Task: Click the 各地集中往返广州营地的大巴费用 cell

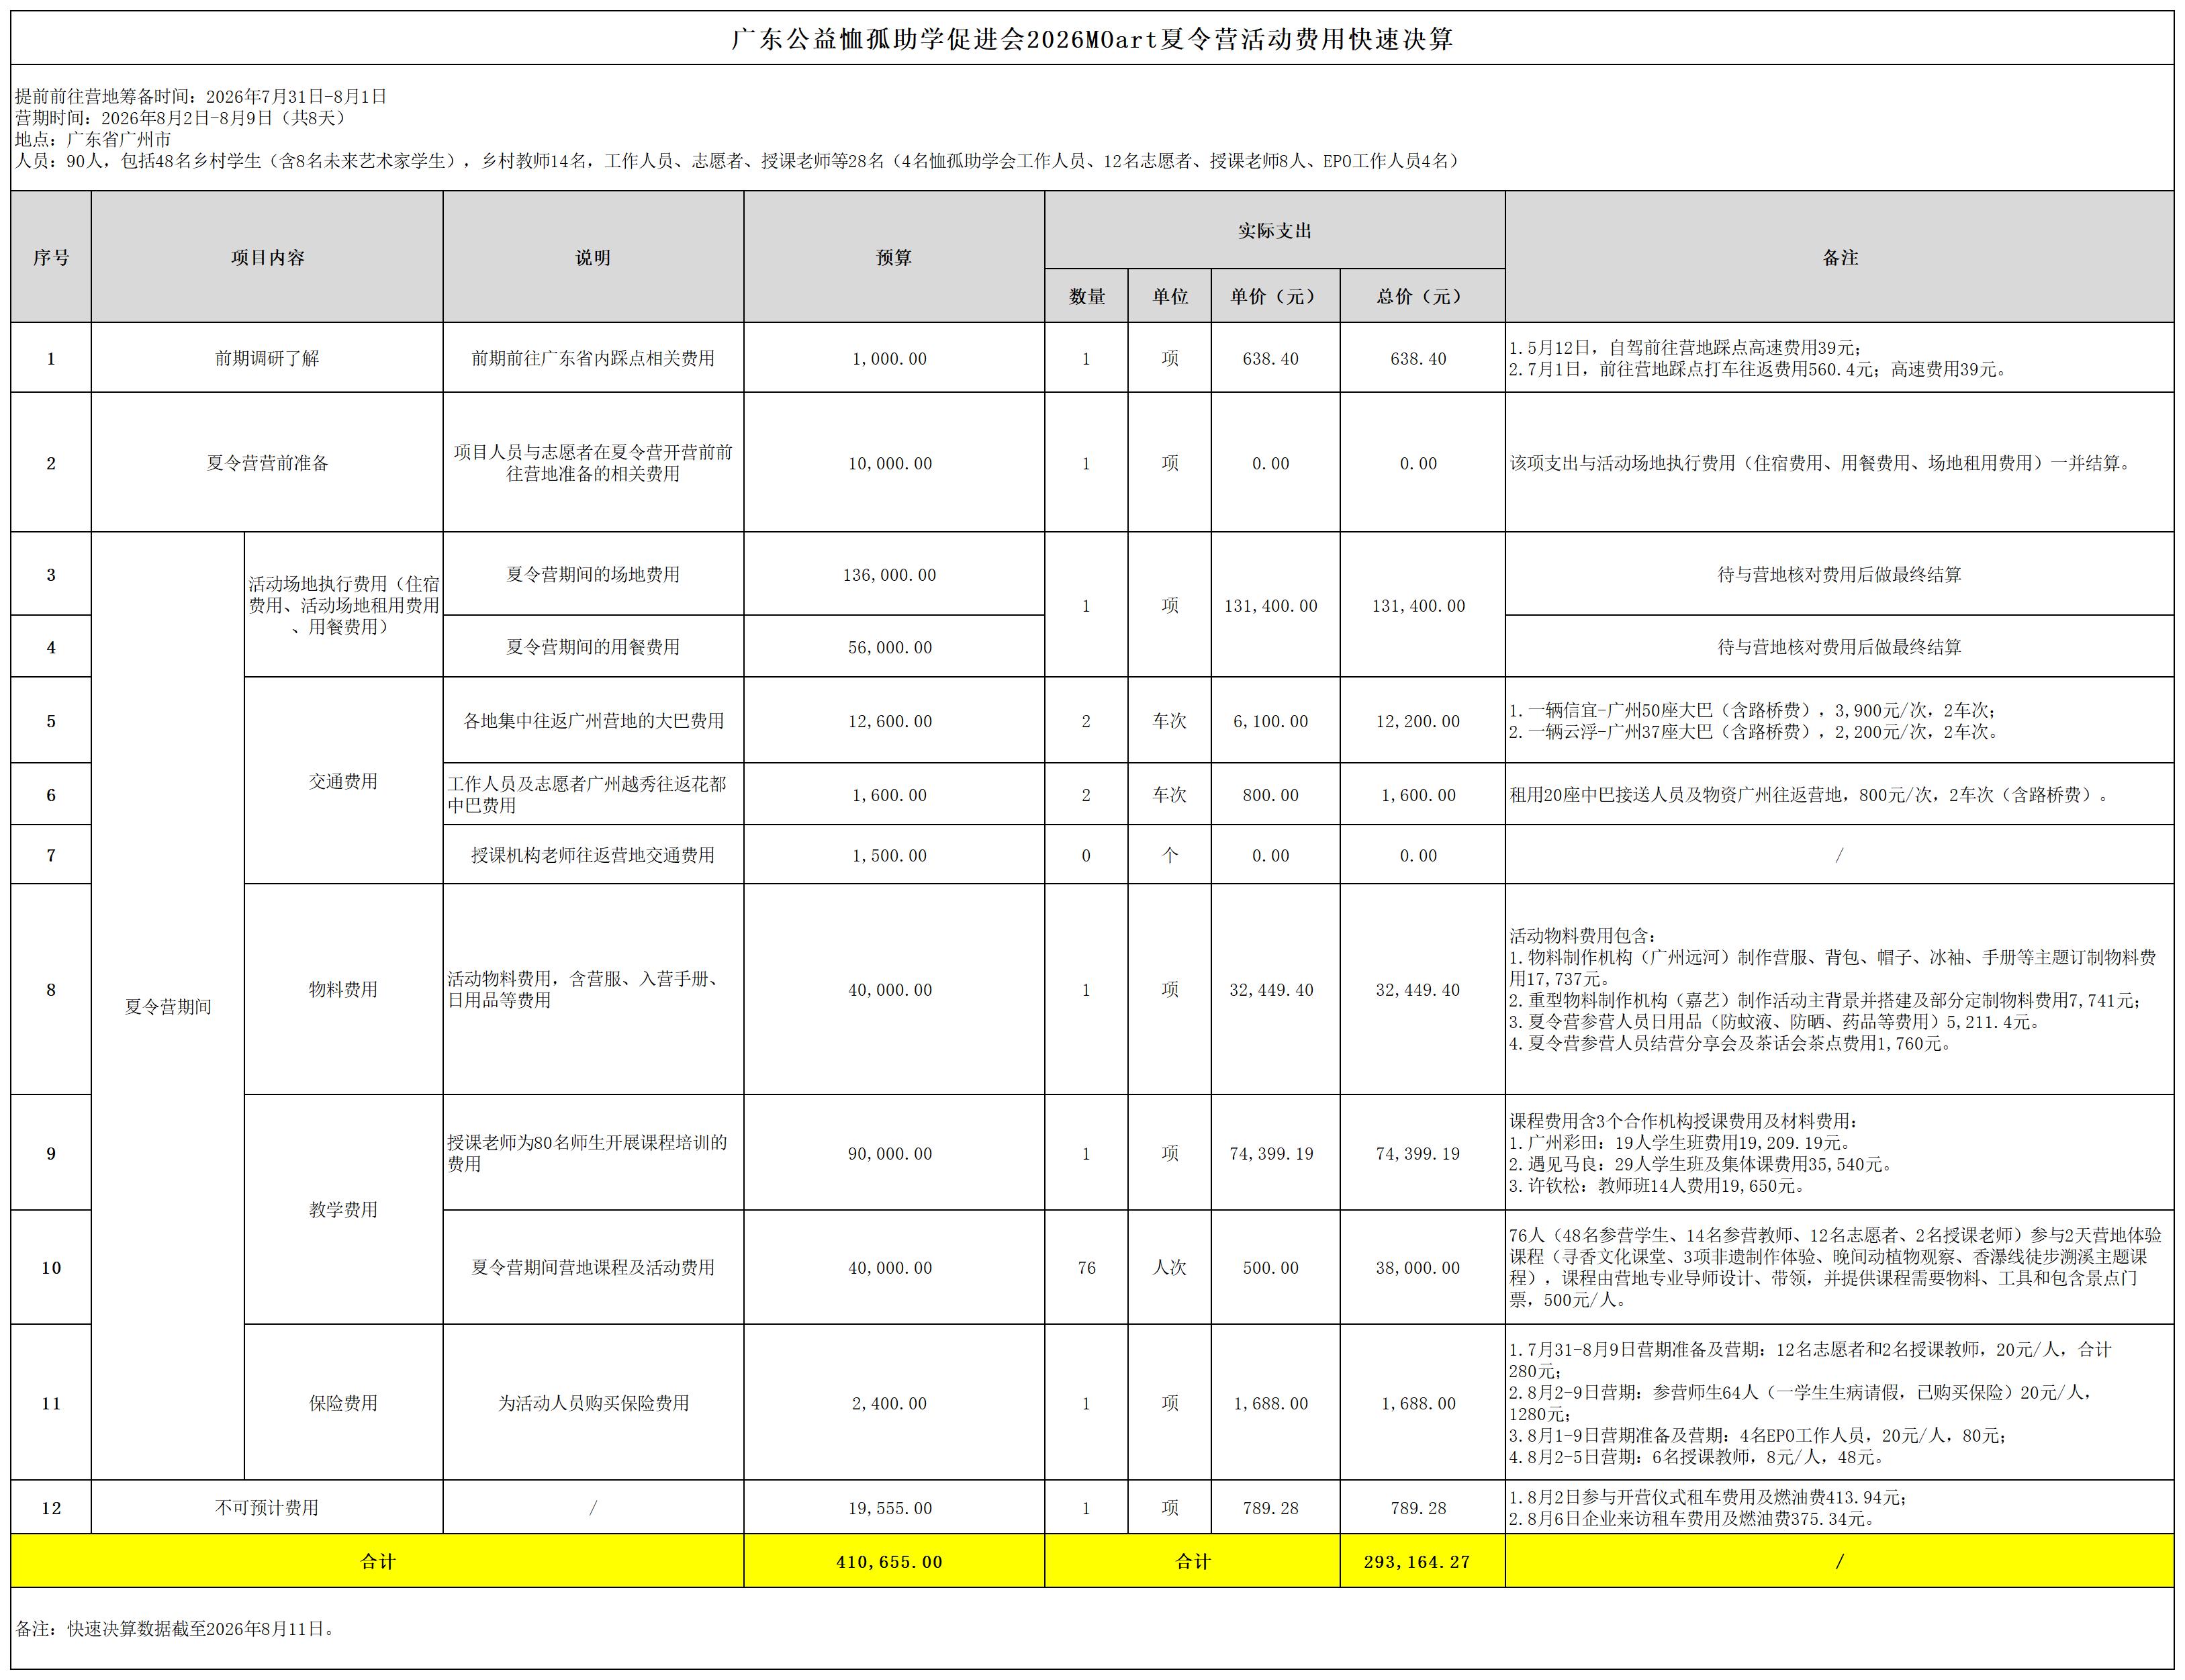Action: (593, 721)
